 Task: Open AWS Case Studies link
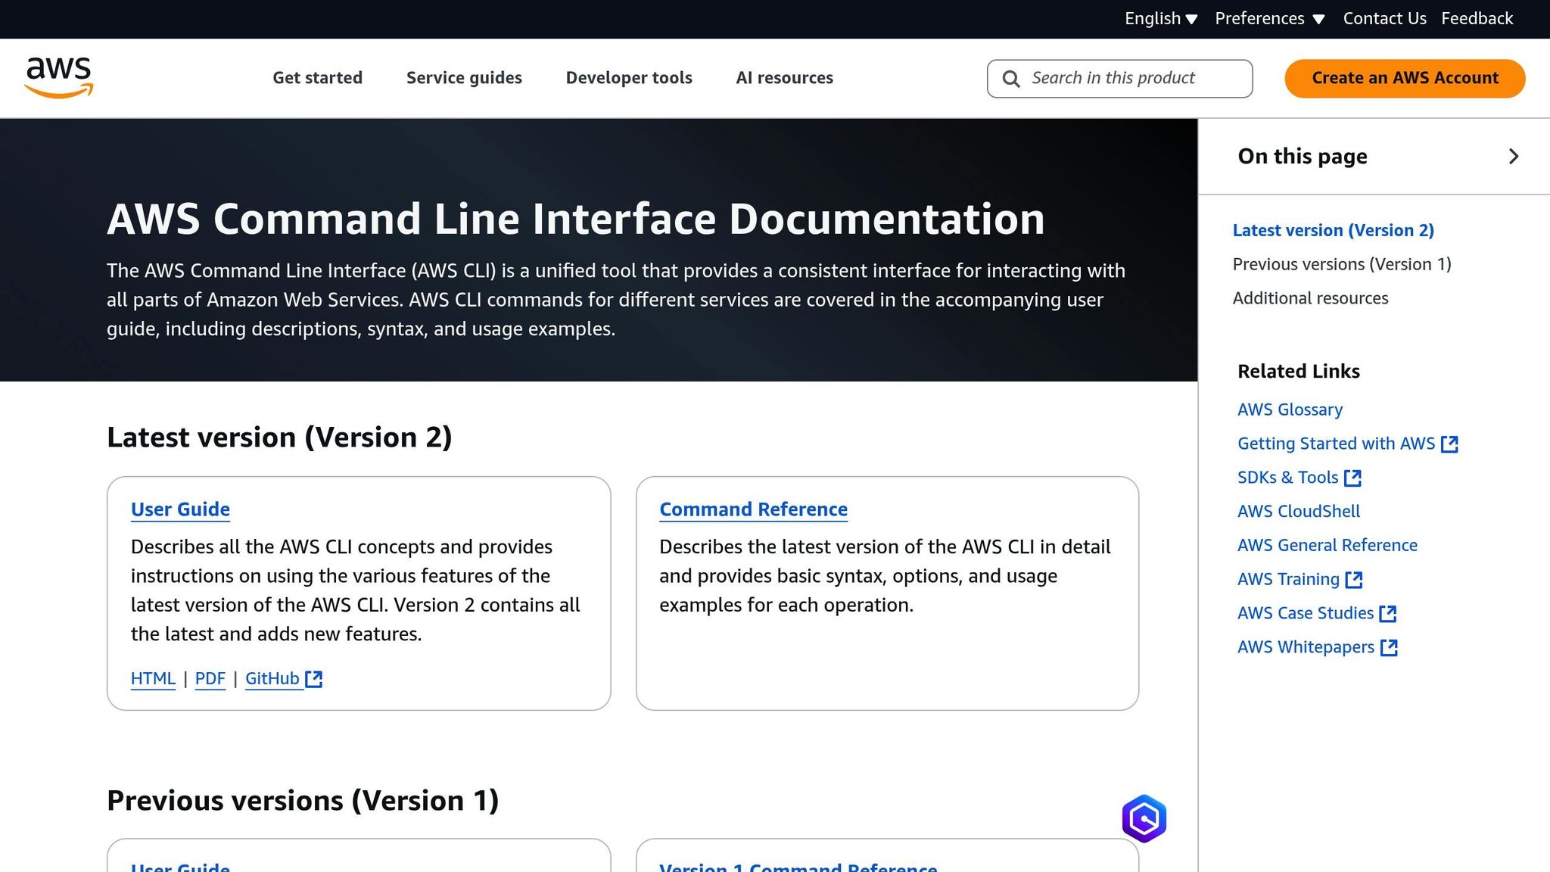pos(1305,614)
